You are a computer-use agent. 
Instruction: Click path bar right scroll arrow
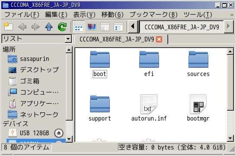coord(229,27)
